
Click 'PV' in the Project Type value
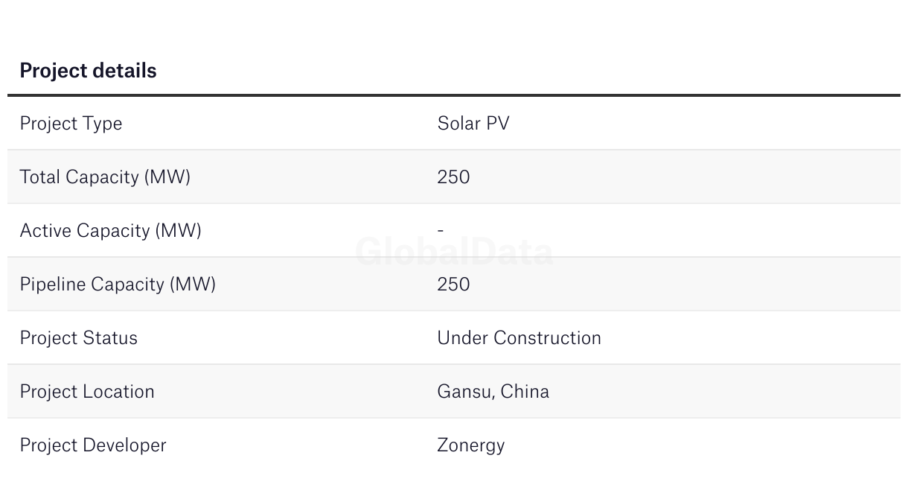pyautogui.click(x=498, y=124)
